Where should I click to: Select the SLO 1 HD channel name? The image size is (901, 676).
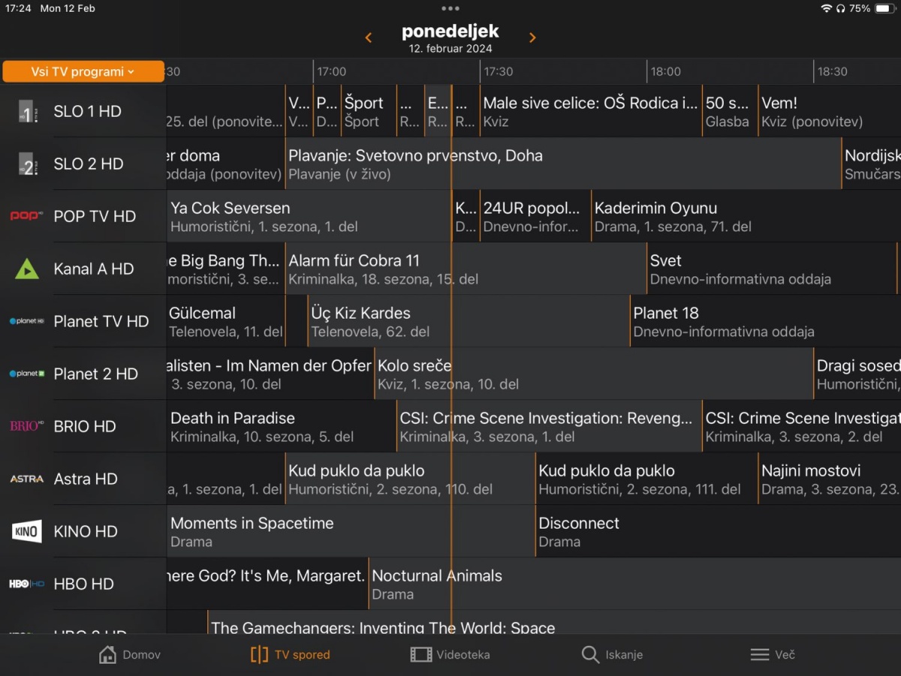tap(87, 111)
